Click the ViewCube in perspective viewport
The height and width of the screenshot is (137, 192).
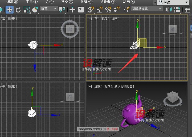coord(173,97)
